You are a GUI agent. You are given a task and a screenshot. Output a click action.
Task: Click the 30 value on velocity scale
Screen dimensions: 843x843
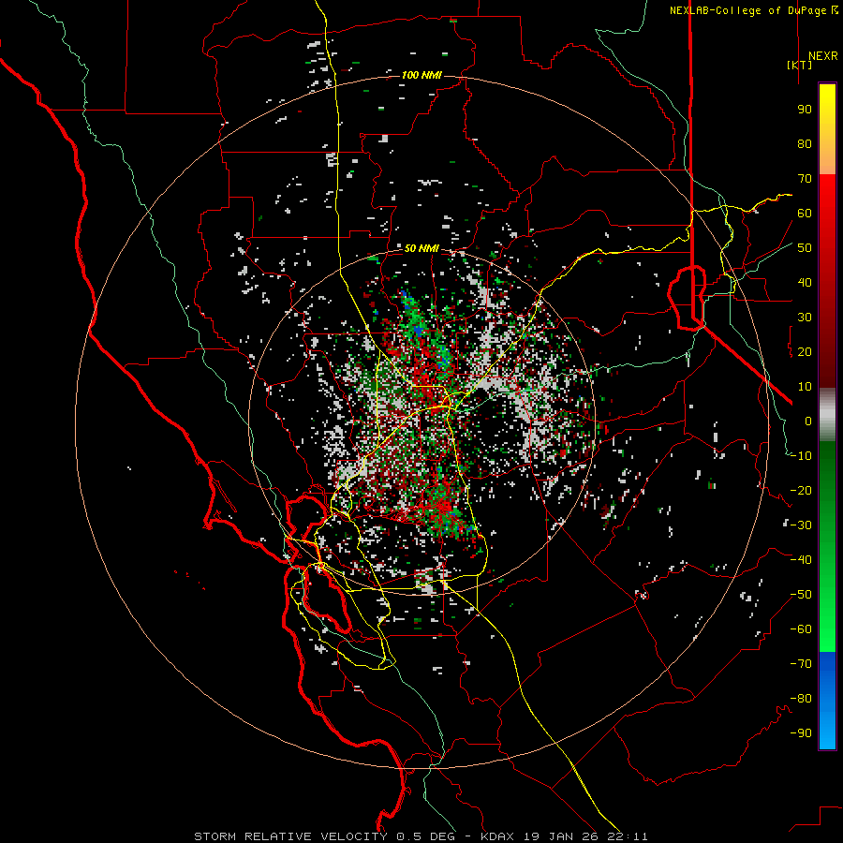click(x=805, y=318)
